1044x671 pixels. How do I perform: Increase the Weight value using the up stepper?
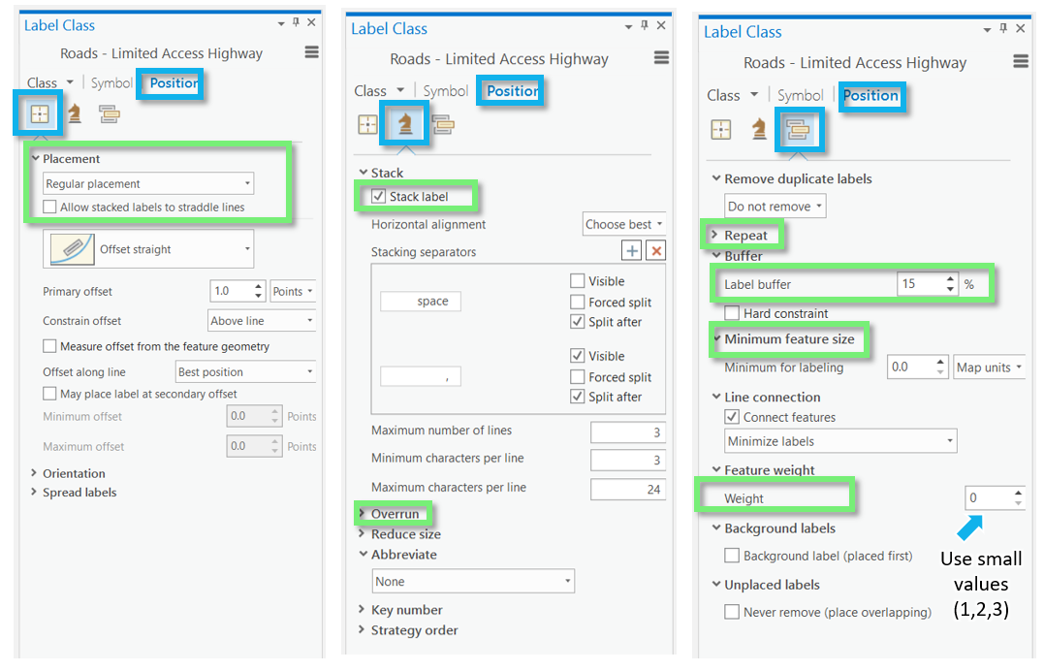click(1017, 492)
